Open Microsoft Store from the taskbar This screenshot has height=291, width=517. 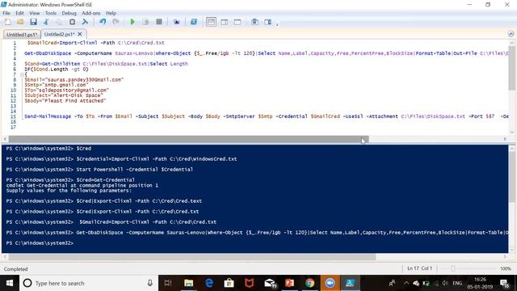229,283
